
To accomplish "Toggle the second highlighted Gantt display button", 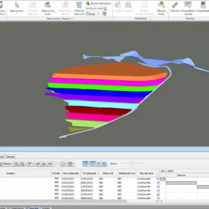I will 92,164.
